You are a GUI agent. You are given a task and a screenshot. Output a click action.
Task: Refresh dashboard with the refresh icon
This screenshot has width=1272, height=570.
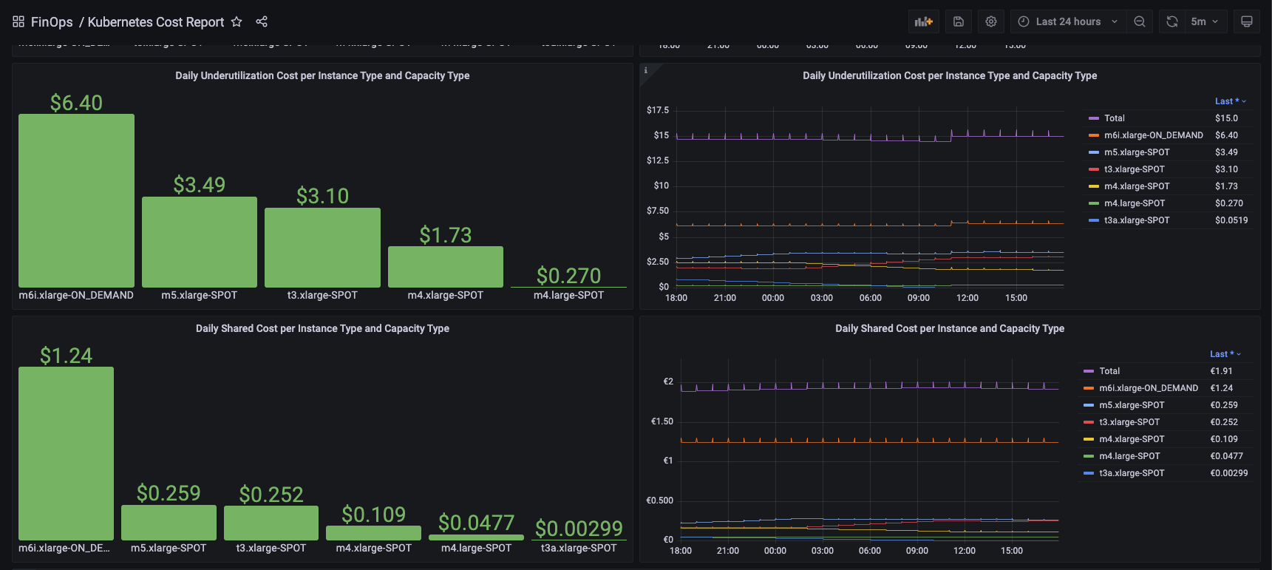(1172, 21)
